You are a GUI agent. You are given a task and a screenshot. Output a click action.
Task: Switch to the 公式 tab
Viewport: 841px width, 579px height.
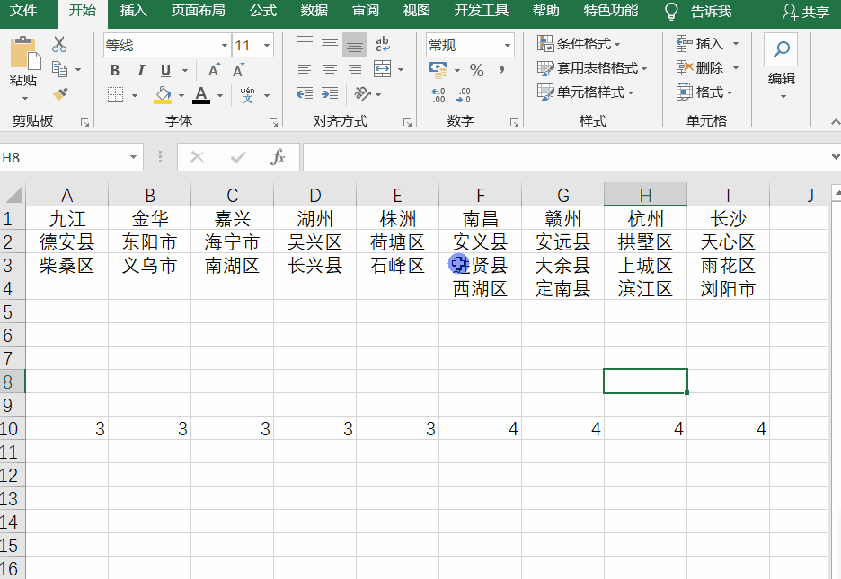pos(262,11)
